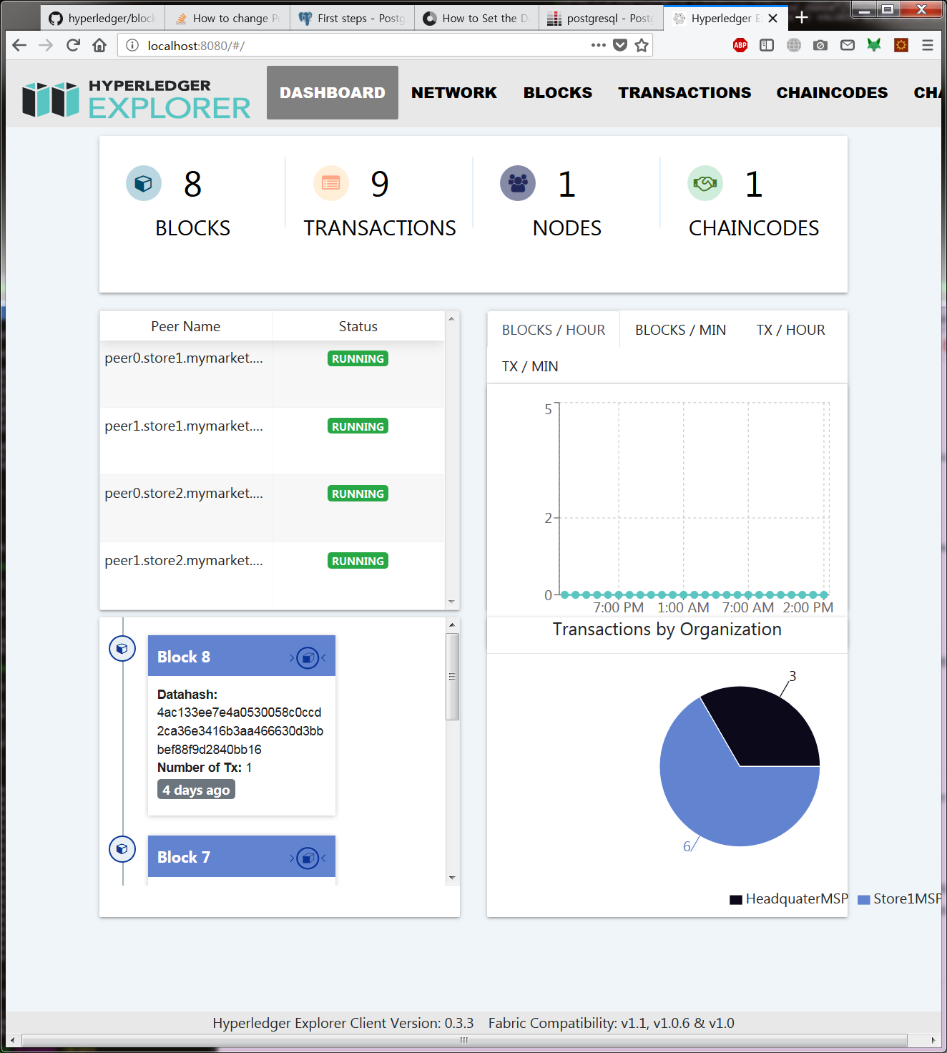Click the Chaincodes handshake icon in stats
947x1053 pixels.
[x=705, y=184]
